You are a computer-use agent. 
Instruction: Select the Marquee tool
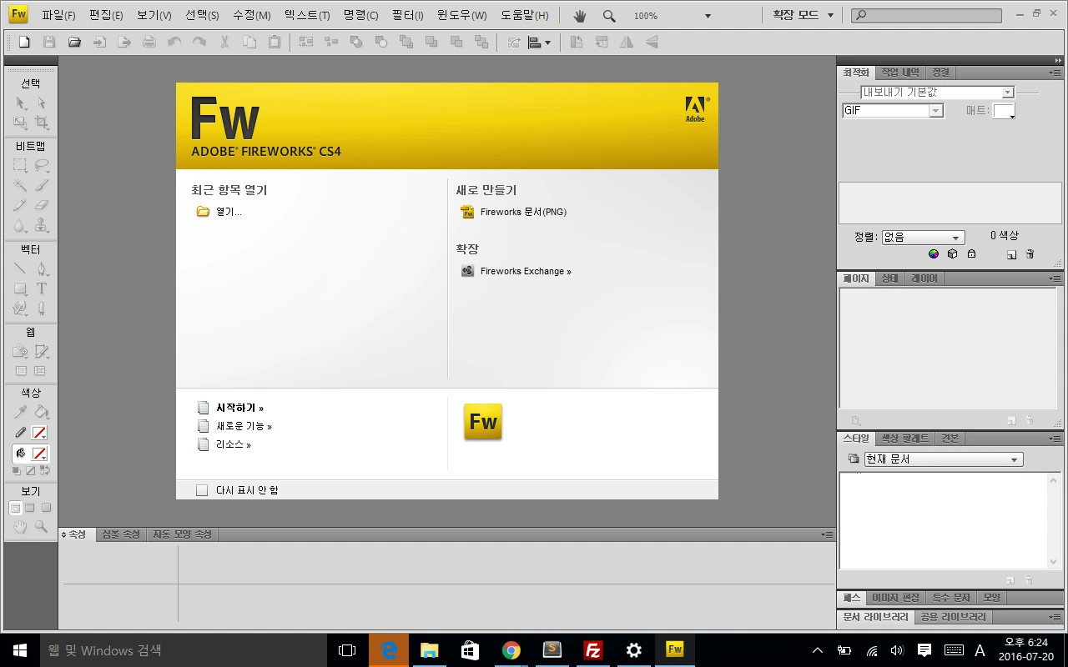click(20, 165)
